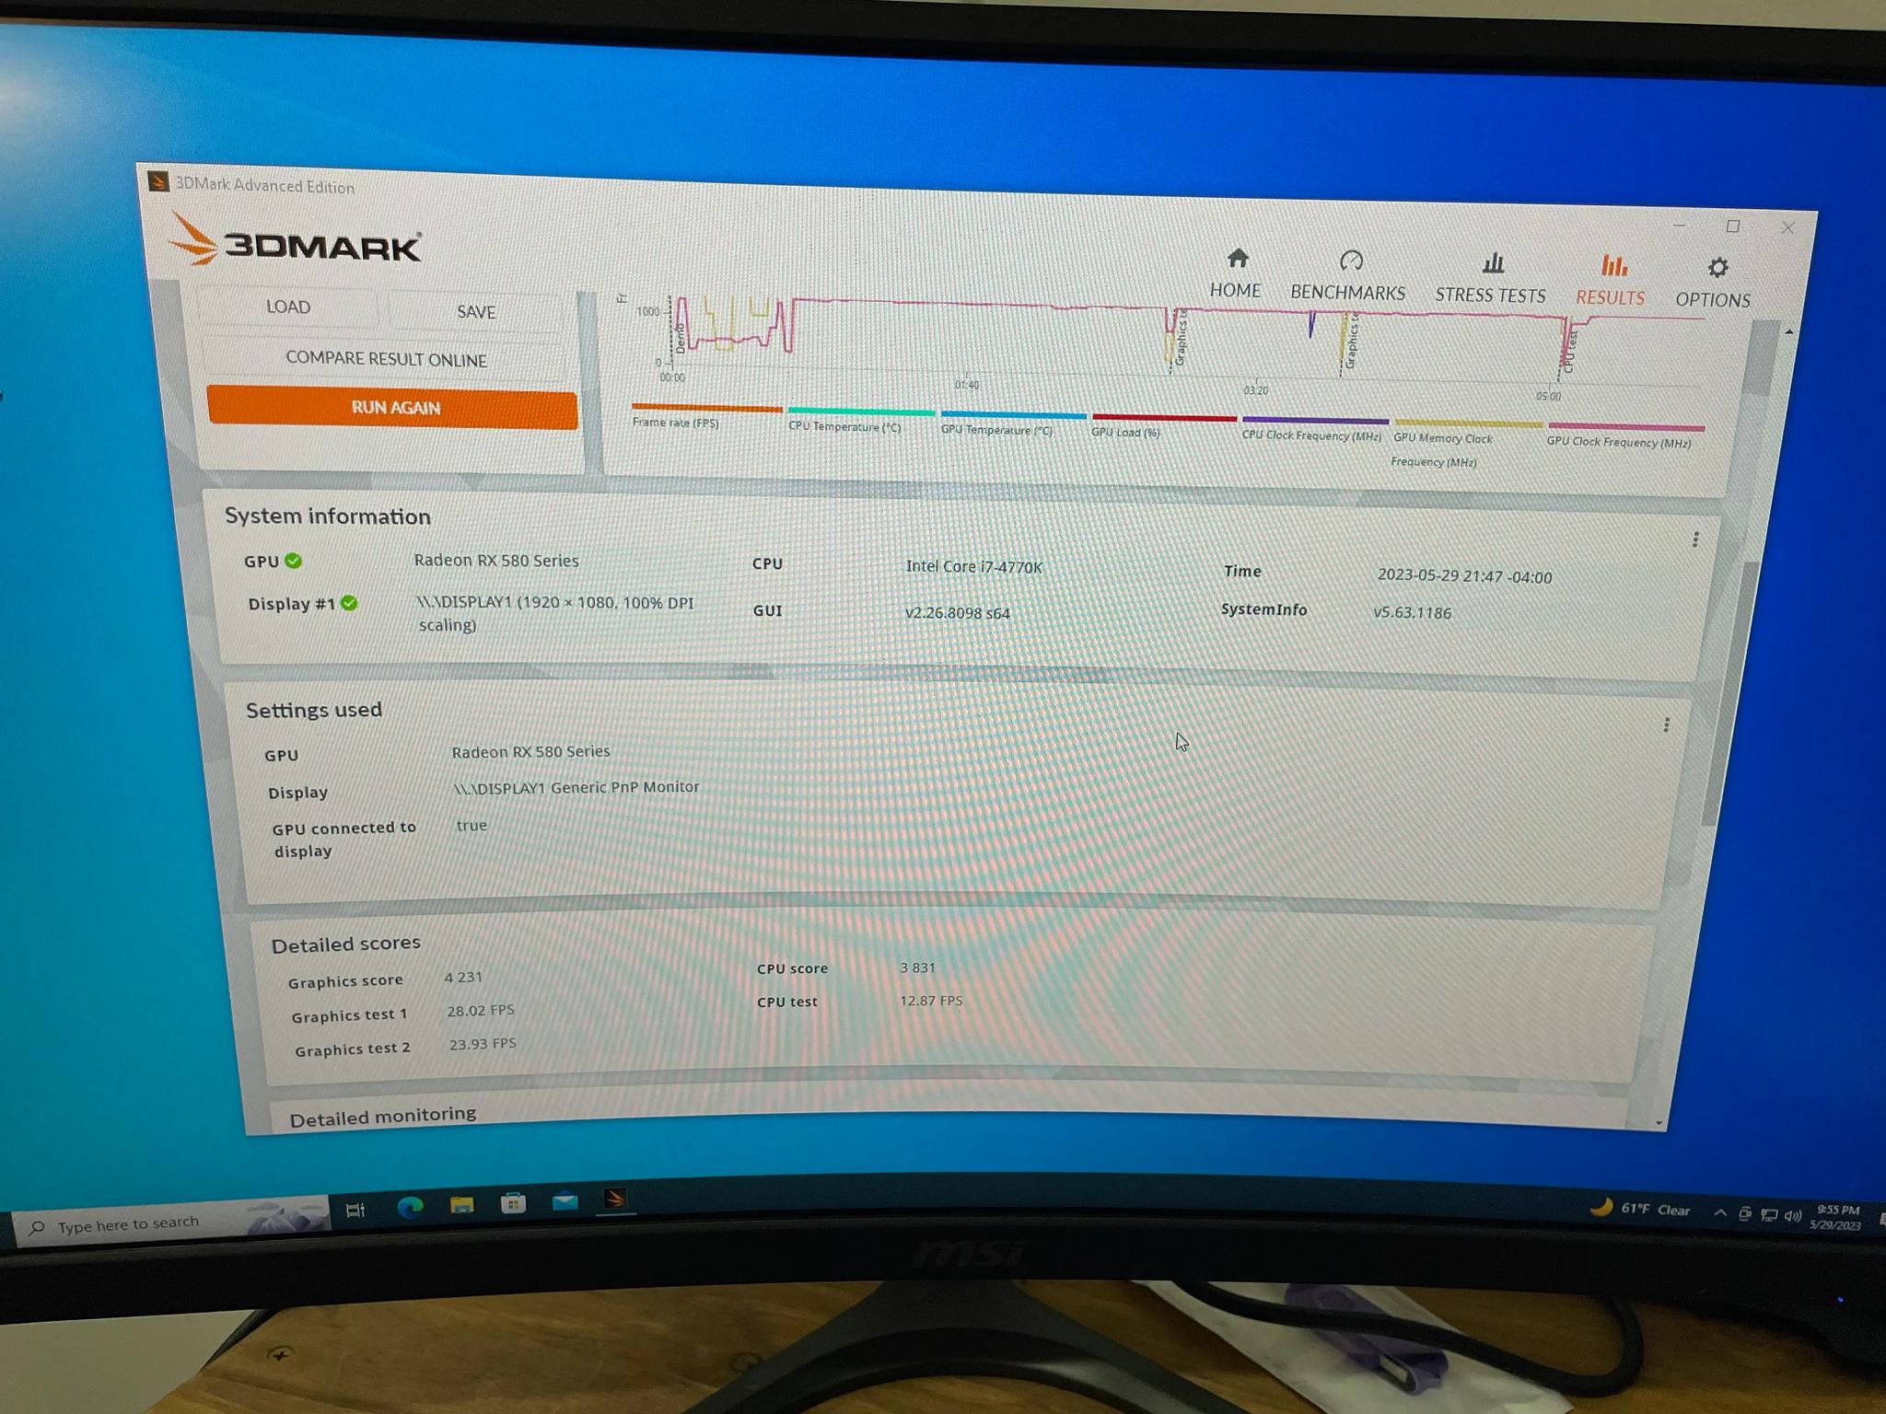The image size is (1886, 1414).
Task: Toggle the GPU Temperature legend
Action: tap(1013, 423)
